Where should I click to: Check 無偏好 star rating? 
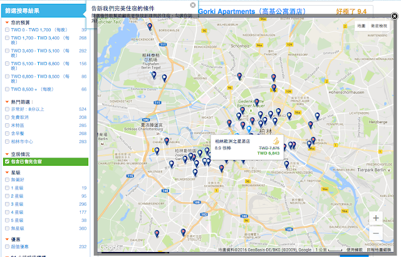click(x=7, y=180)
